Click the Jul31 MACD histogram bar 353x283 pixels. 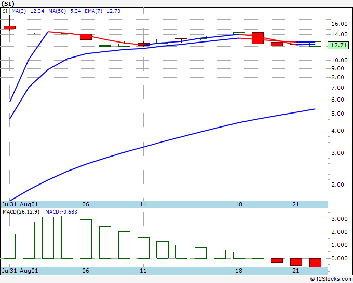(x=9, y=246)
